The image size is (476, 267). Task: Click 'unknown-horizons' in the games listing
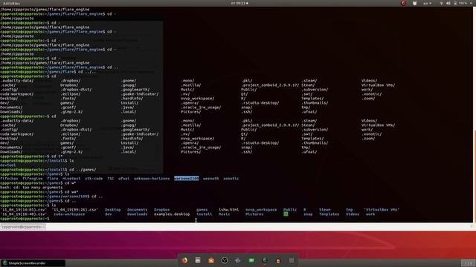point(152,179)
